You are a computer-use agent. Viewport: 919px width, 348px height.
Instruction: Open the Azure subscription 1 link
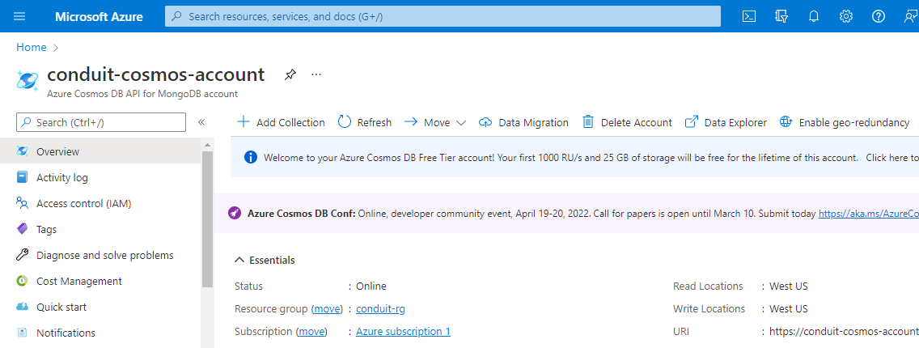403,332
